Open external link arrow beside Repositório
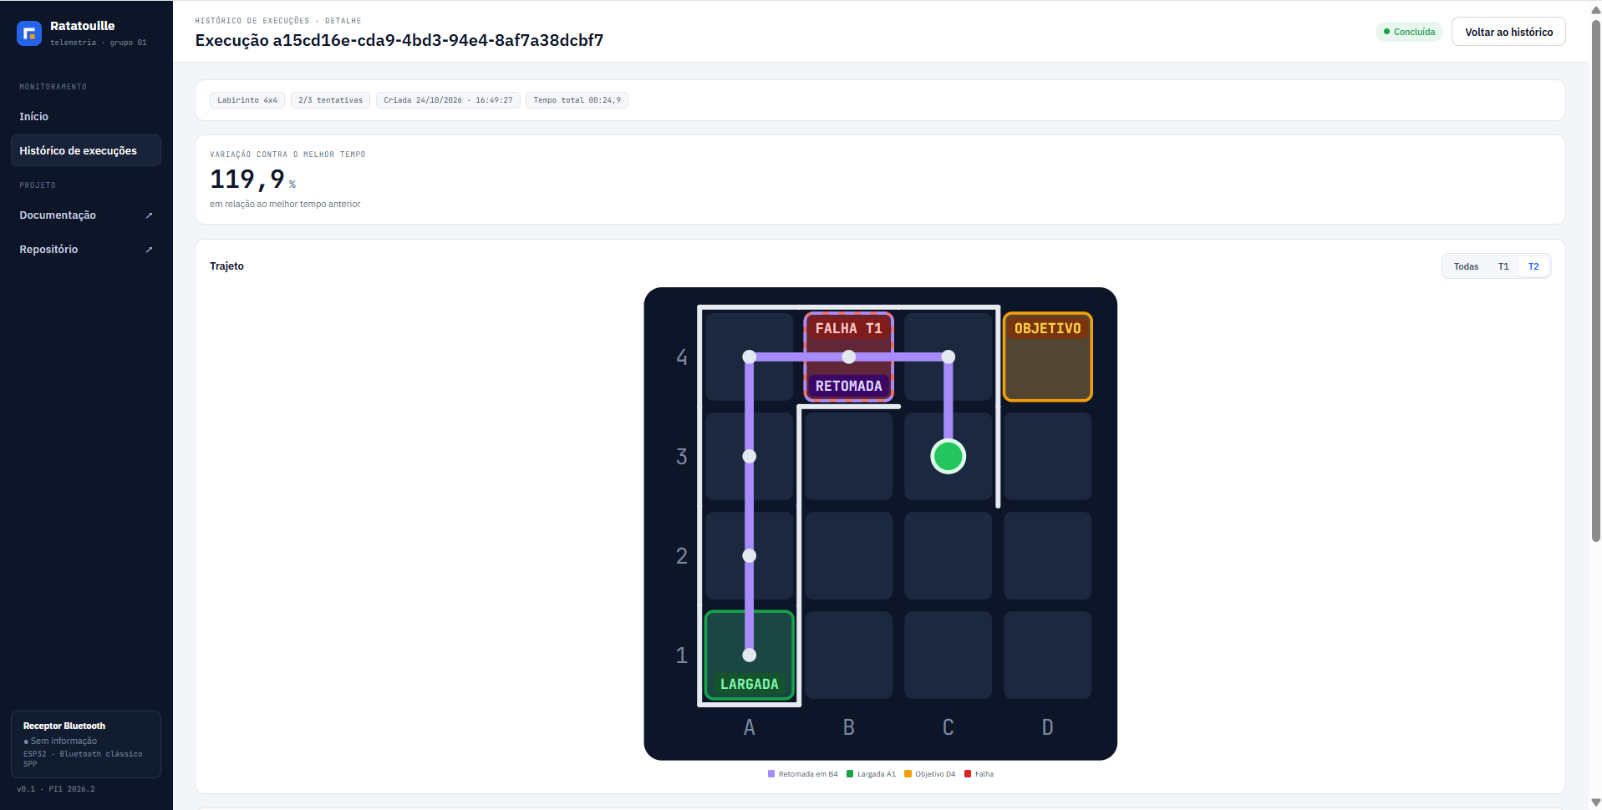The width and height of the screenshot is (1602, 810). (x=149, y=250)
